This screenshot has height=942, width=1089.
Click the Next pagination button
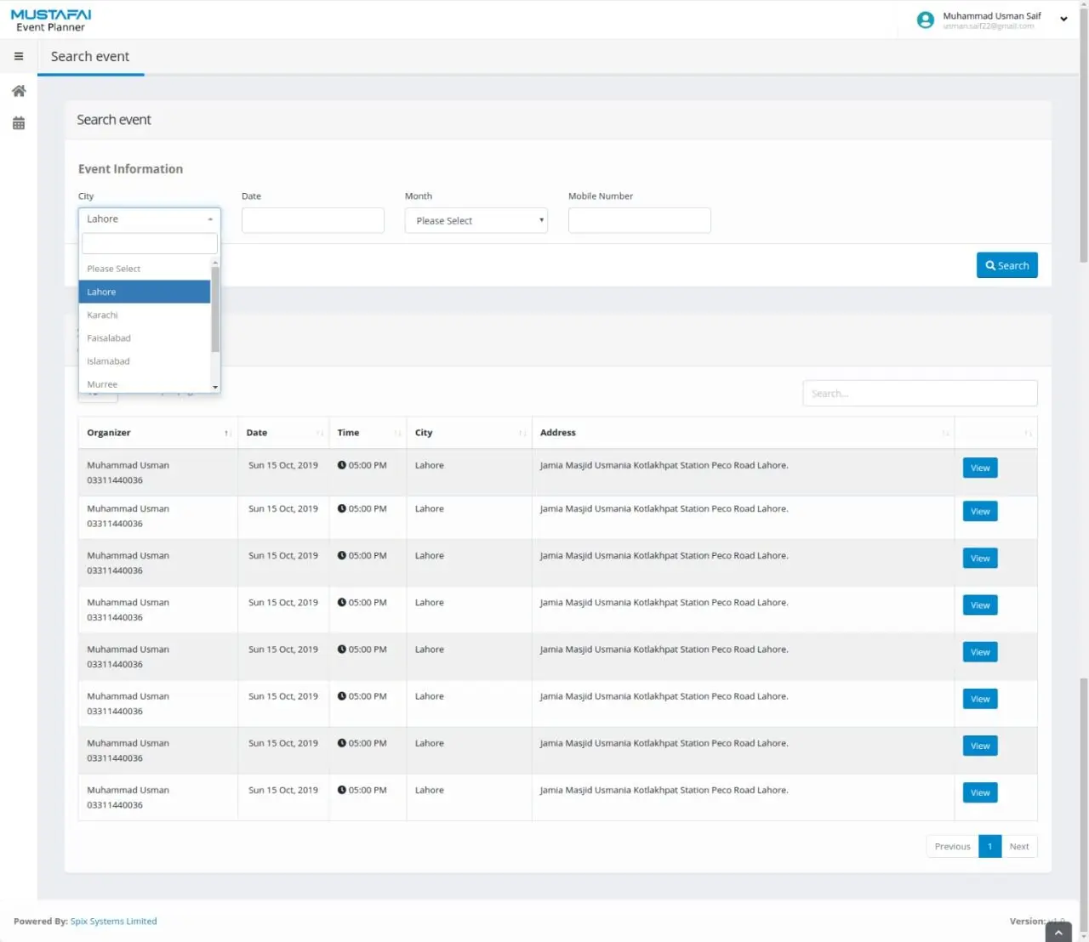(x=1018, y=847)
